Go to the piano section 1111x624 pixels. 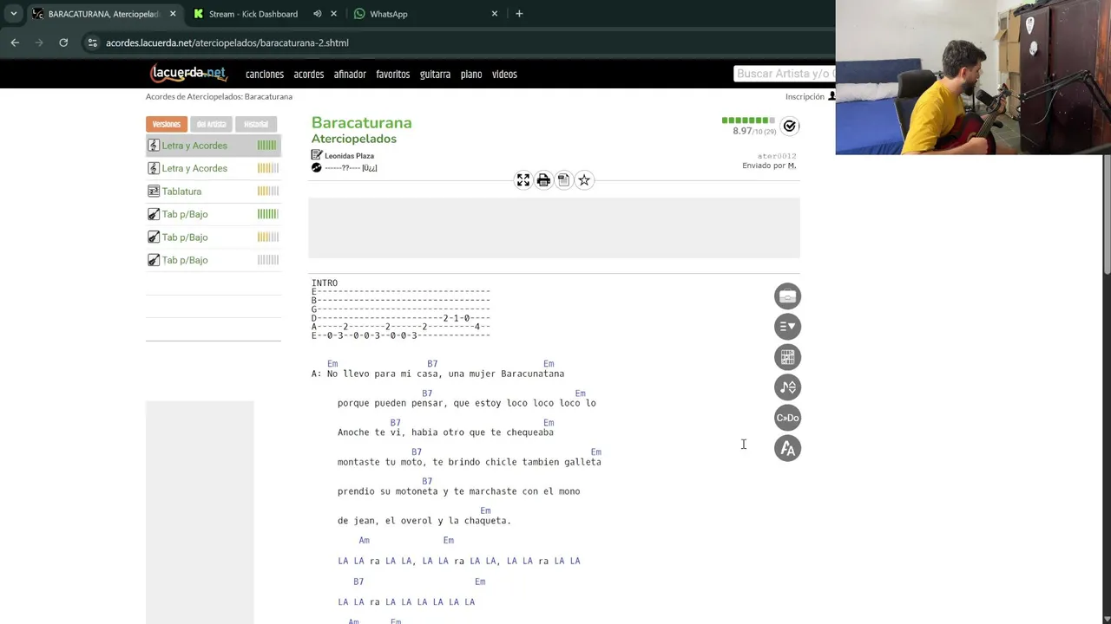tap(471, 75)
